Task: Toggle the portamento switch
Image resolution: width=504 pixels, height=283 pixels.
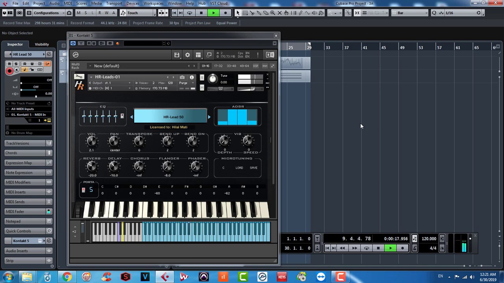Action: click(x=83, y=190)
